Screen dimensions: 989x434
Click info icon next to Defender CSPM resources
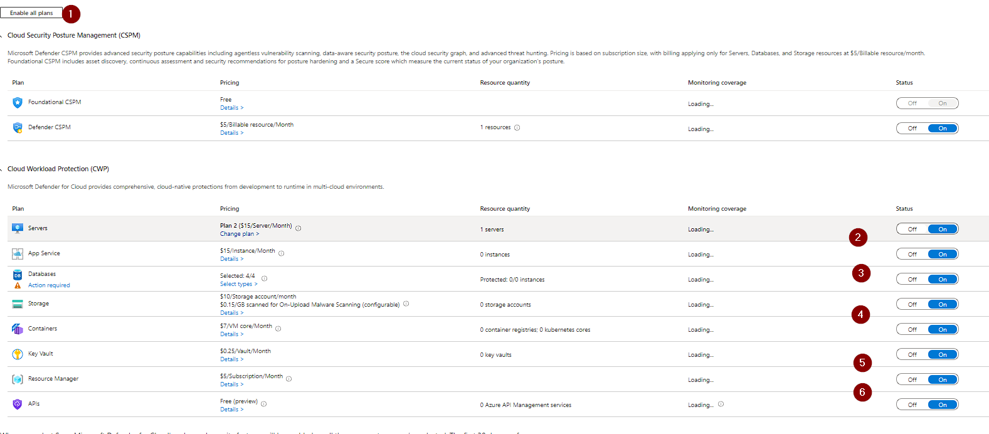pos(517,127)
